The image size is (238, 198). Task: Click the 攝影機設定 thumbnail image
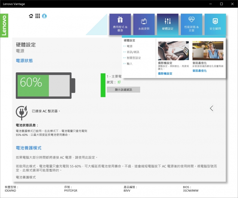(x=173, y=51)
